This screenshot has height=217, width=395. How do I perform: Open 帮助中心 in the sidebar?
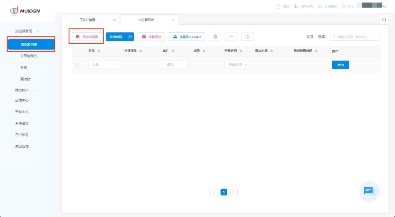(22, 112)
